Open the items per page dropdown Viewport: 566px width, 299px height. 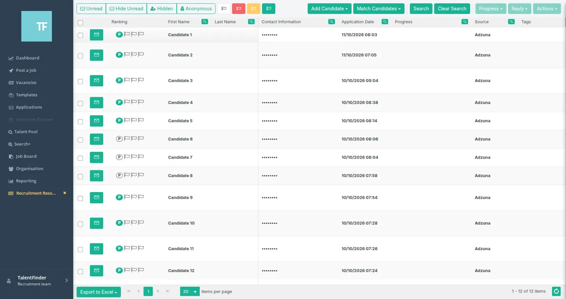pyautogui.click(x=190, y=291)
